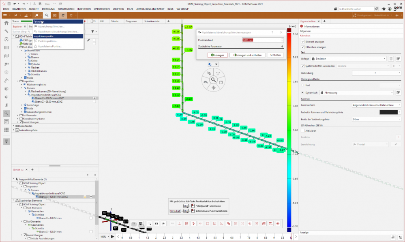Click the list icon beside Vorlage dropdown

tap(391, 59)
